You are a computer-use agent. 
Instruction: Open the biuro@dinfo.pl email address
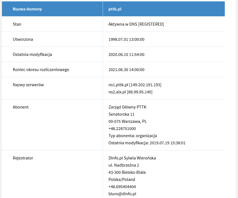pos(122,194)
